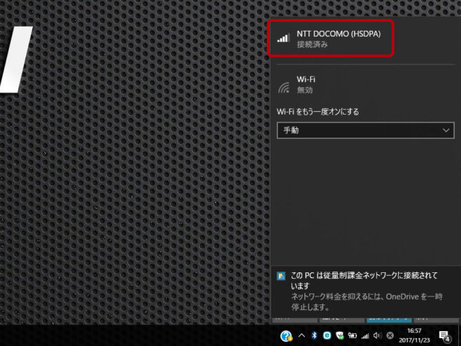Screen dimensions: 461x346
Task: Click the 接続済み status text
Action: click(312, 44)
